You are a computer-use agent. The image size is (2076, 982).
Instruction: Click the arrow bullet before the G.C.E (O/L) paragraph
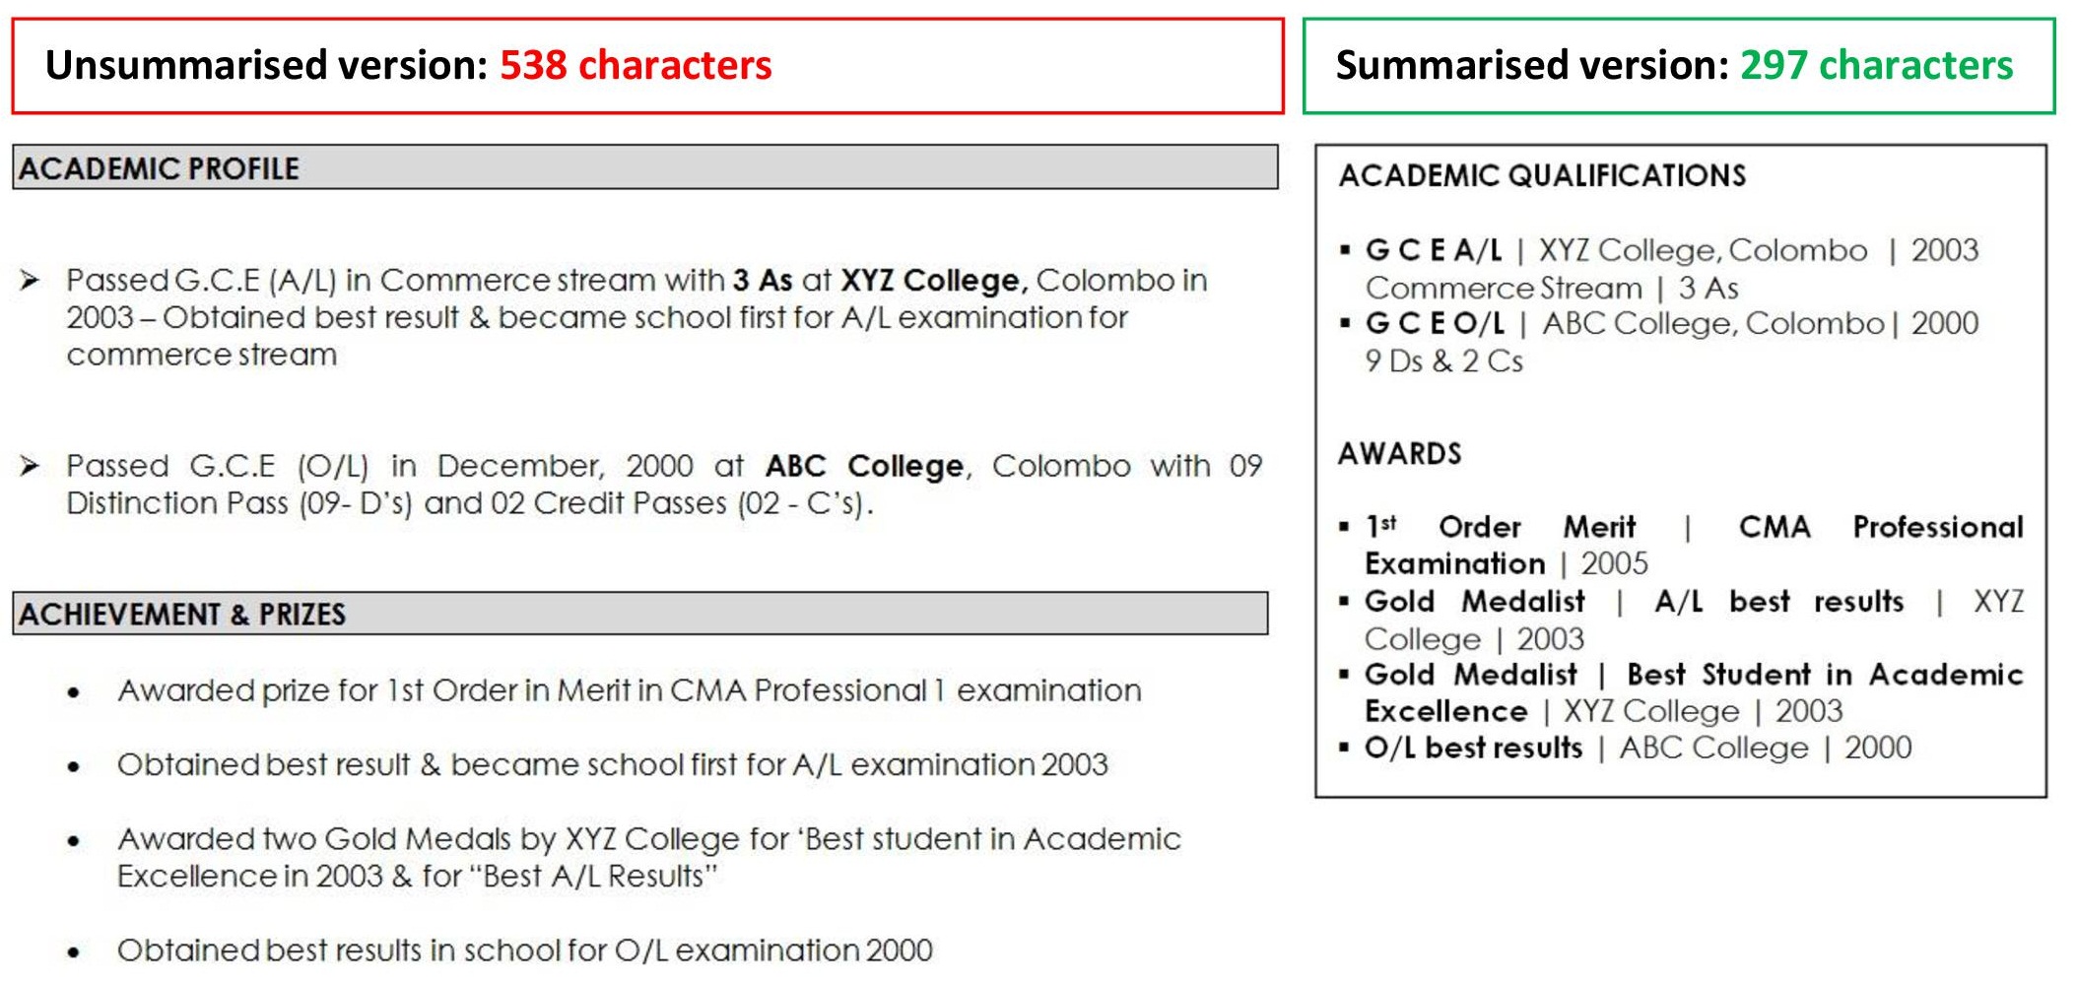point(30,466)
